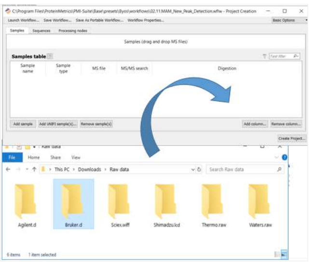Screen dimensions: 315x263
Task: Switch Explorer to details view icon
Action: (277, 255)
